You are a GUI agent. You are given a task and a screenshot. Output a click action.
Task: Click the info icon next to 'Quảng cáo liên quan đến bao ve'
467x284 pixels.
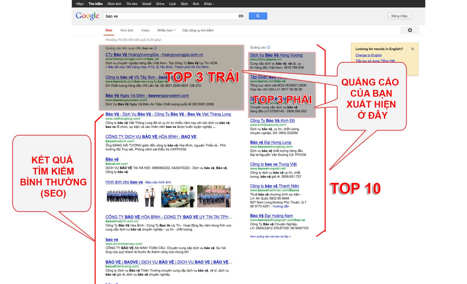click(x=155, y=48)
